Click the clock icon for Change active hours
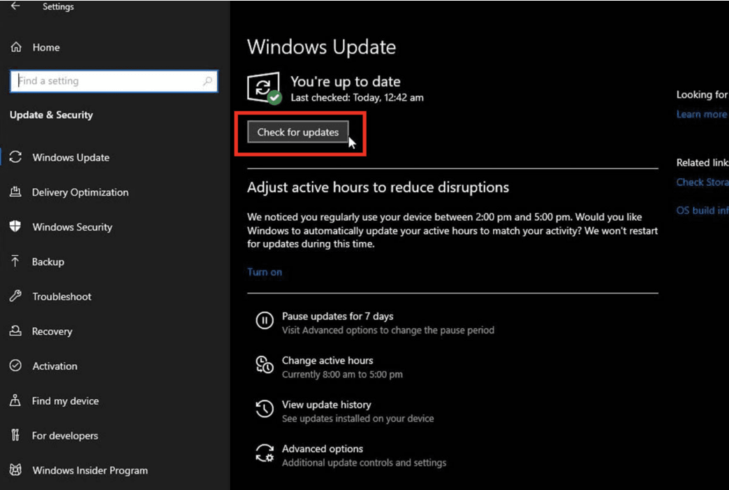Viewport: 729px width, 490px height. tap(265, 366)
